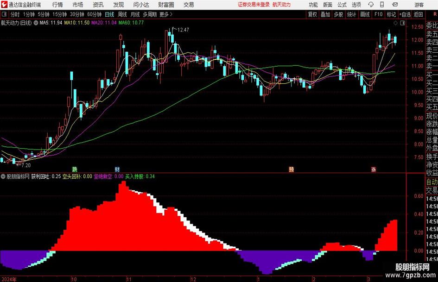Open the 问小达 menu
Screen dimensions: 438x282
(141, 5)
